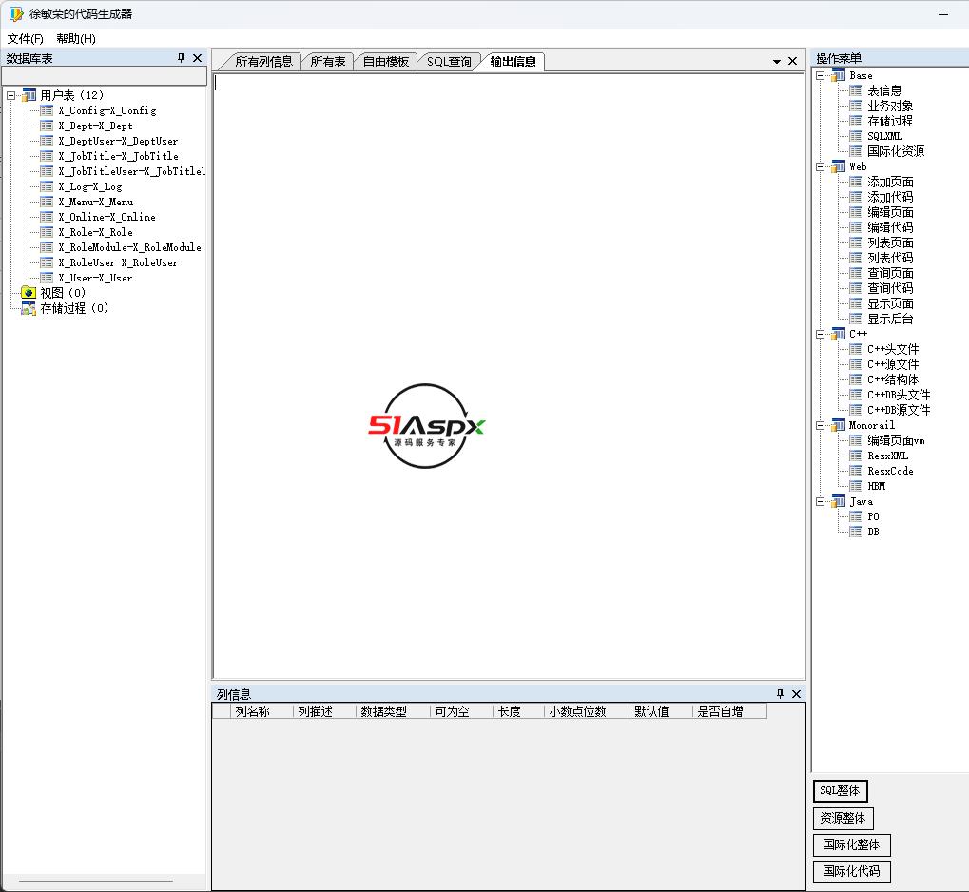969x892 pixels.
Task: Select the 输出信息 tab
Action: click(513, 61)
